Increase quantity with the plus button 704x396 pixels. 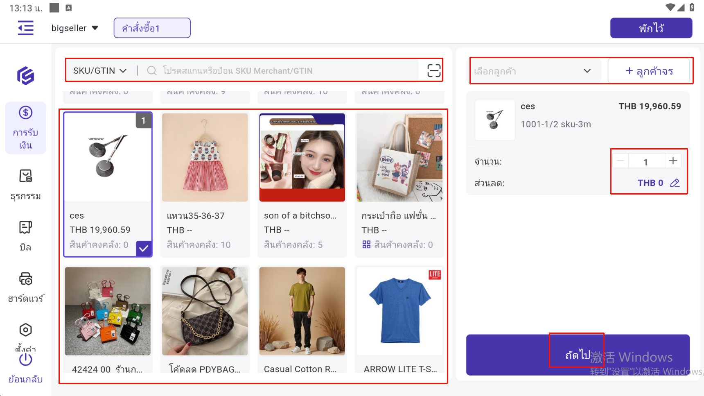click(x=672, y=161)
